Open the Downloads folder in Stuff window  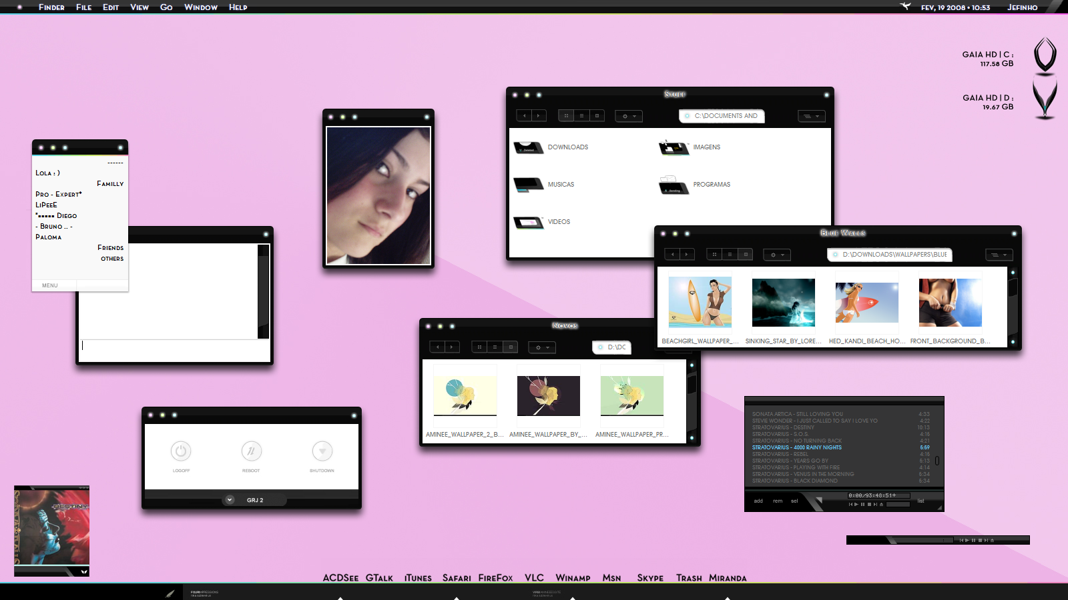click(x=529, y=147)
